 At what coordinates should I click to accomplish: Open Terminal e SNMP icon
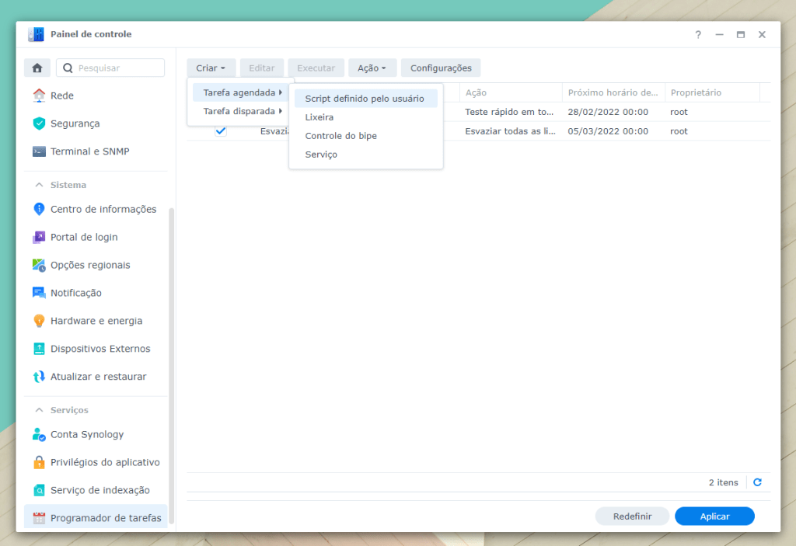pos(39,151)
